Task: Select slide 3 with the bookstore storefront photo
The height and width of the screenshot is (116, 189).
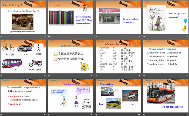Action: pyautogui.click(x=118, y=17)
